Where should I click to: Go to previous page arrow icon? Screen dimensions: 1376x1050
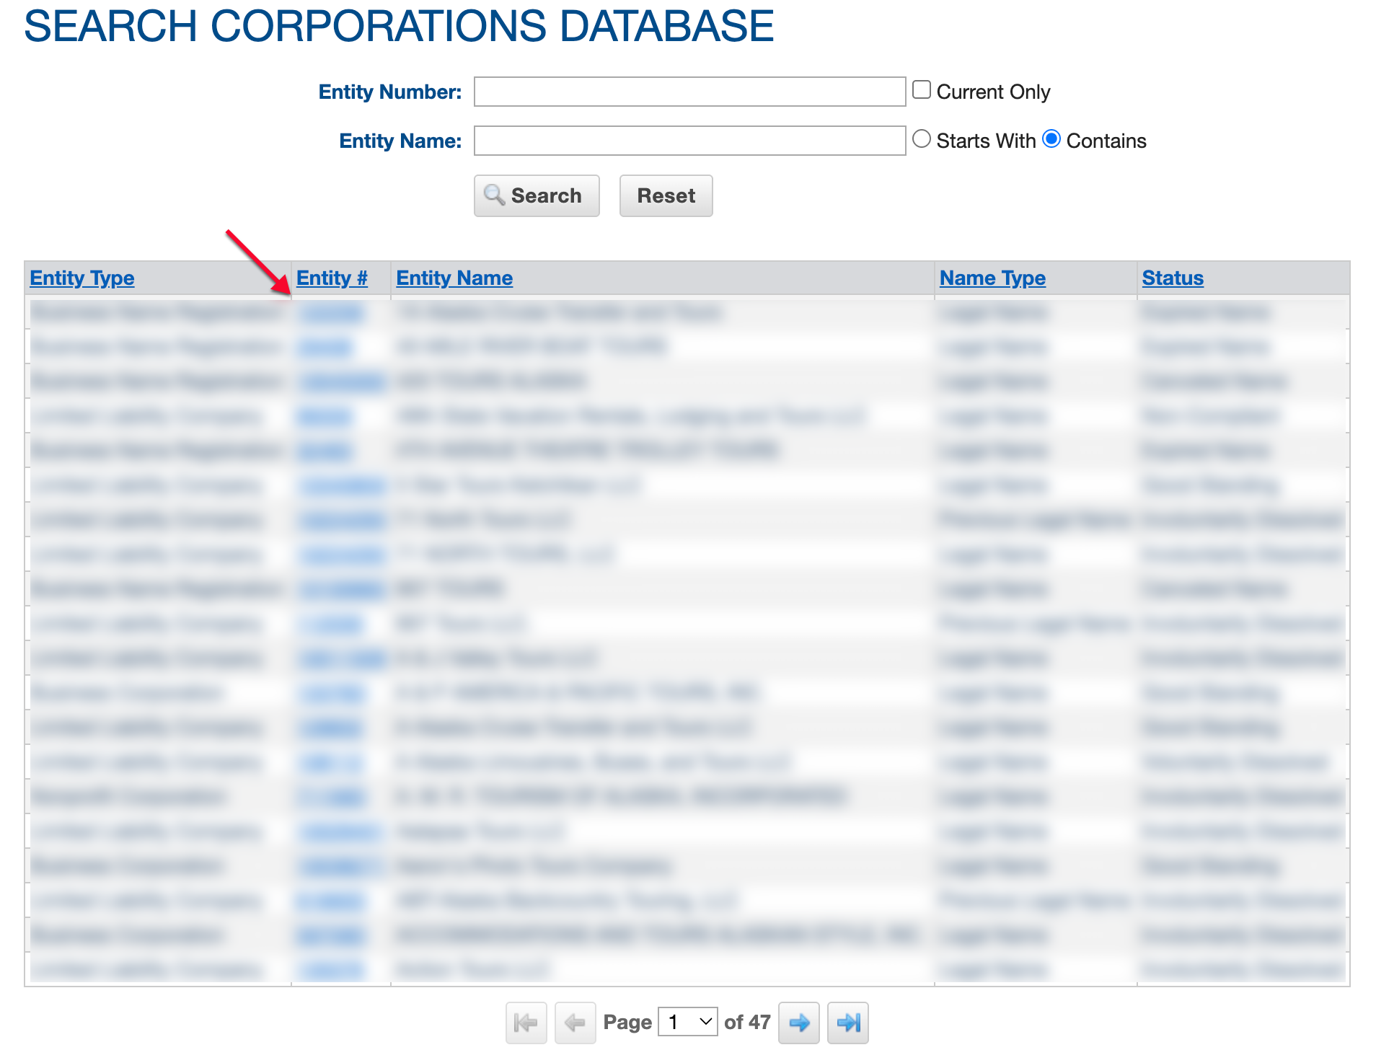(x=575, y=1023)
